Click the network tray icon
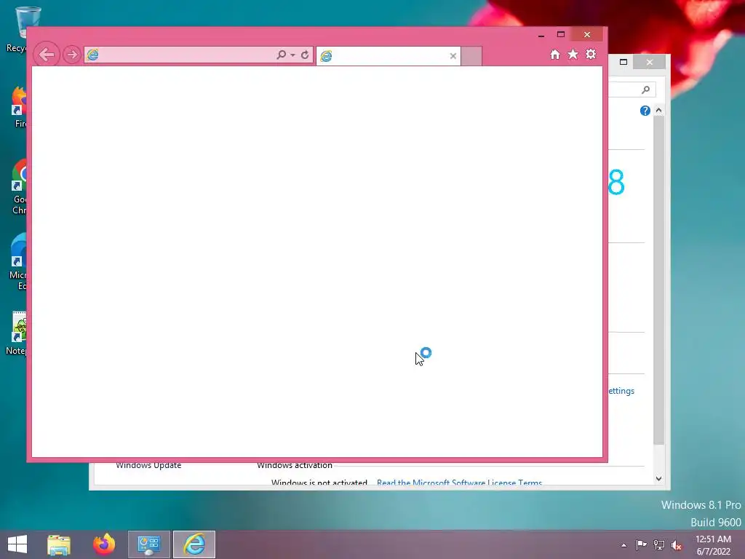Image resolution: width=745 pixels, height=559 pixels. coord(659,545)
